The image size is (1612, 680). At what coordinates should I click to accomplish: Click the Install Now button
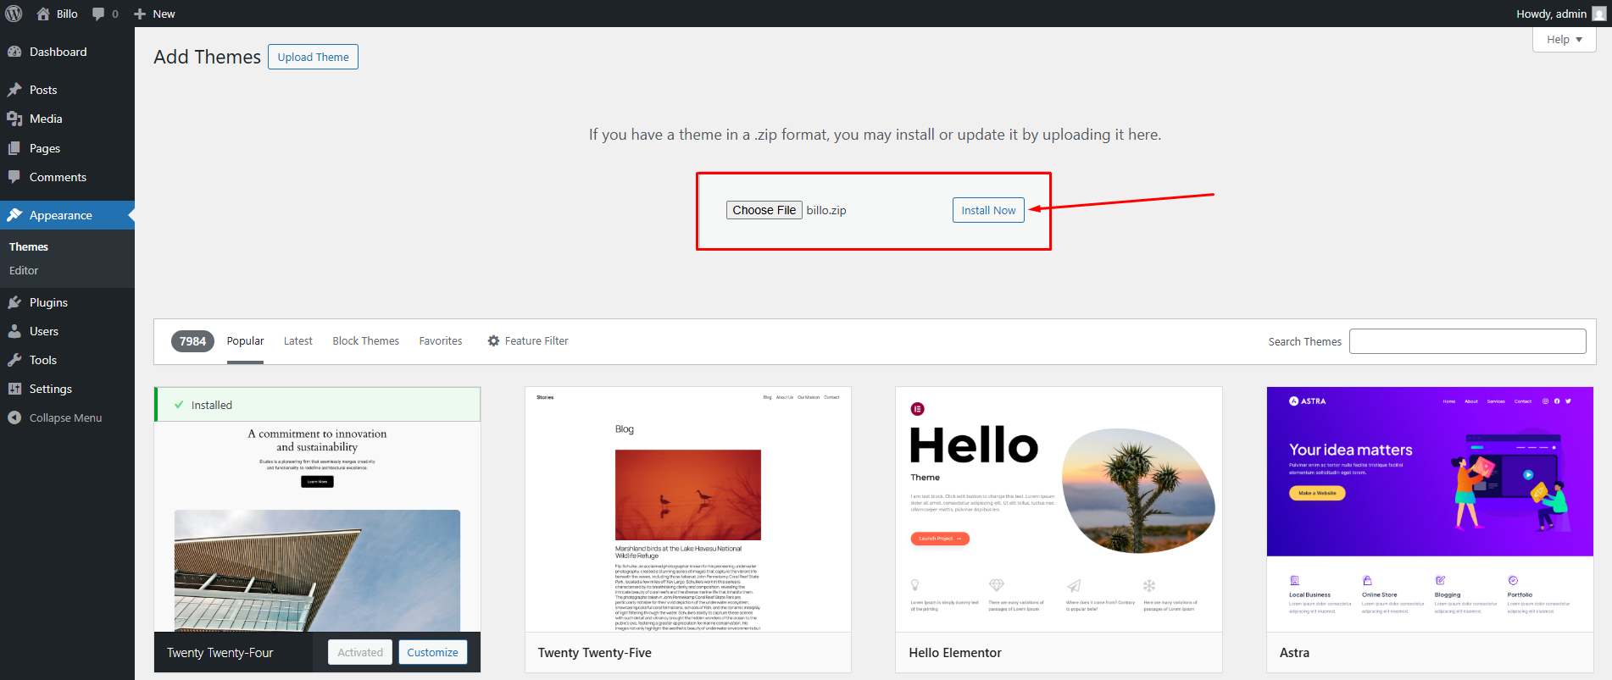click(x=987, y=210)
